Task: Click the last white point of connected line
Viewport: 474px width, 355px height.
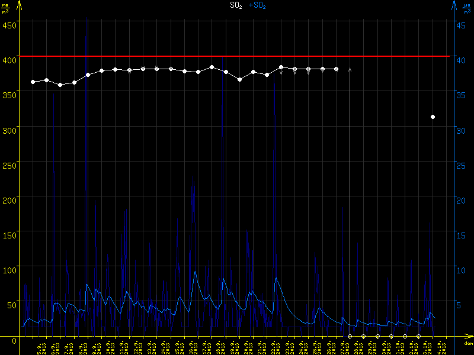Action: tap(336, 69)
